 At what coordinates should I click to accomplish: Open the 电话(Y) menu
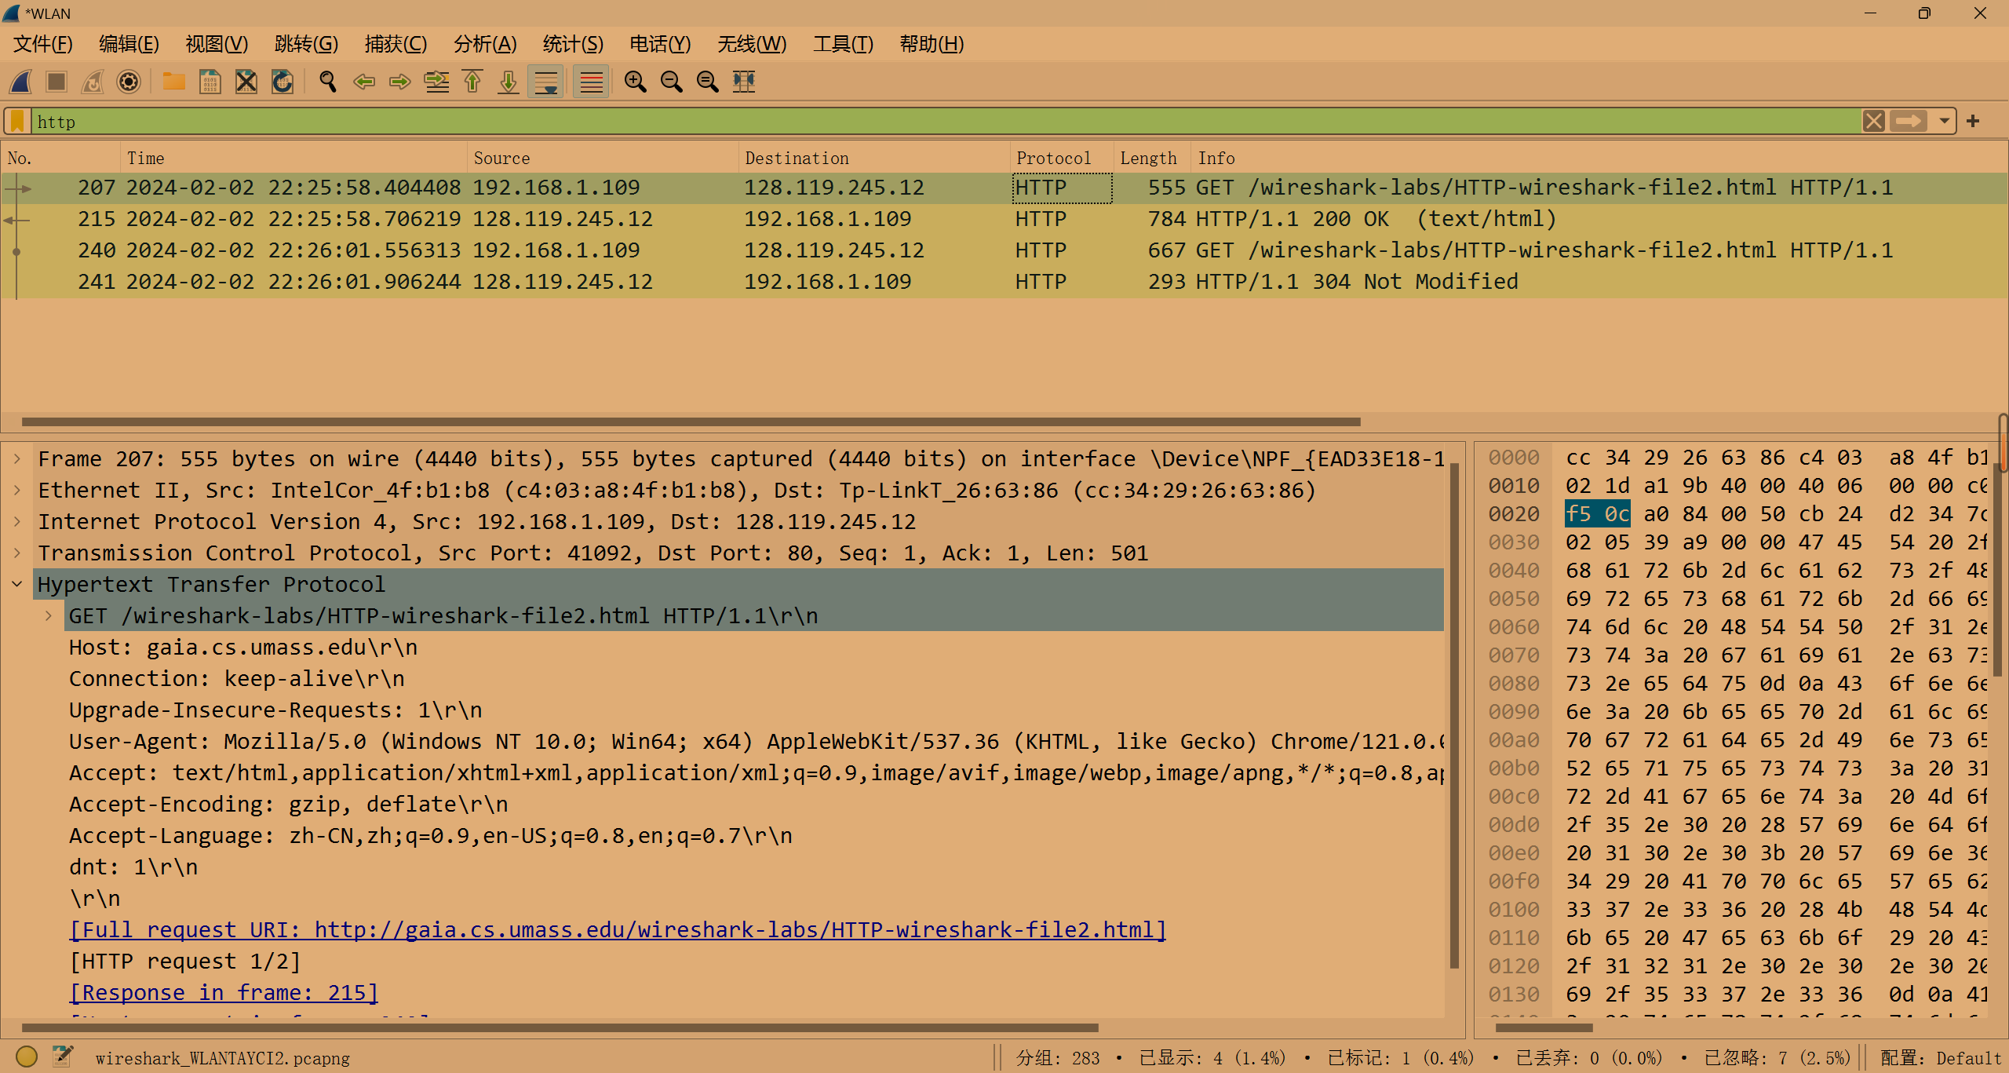[x=660, y=44]
